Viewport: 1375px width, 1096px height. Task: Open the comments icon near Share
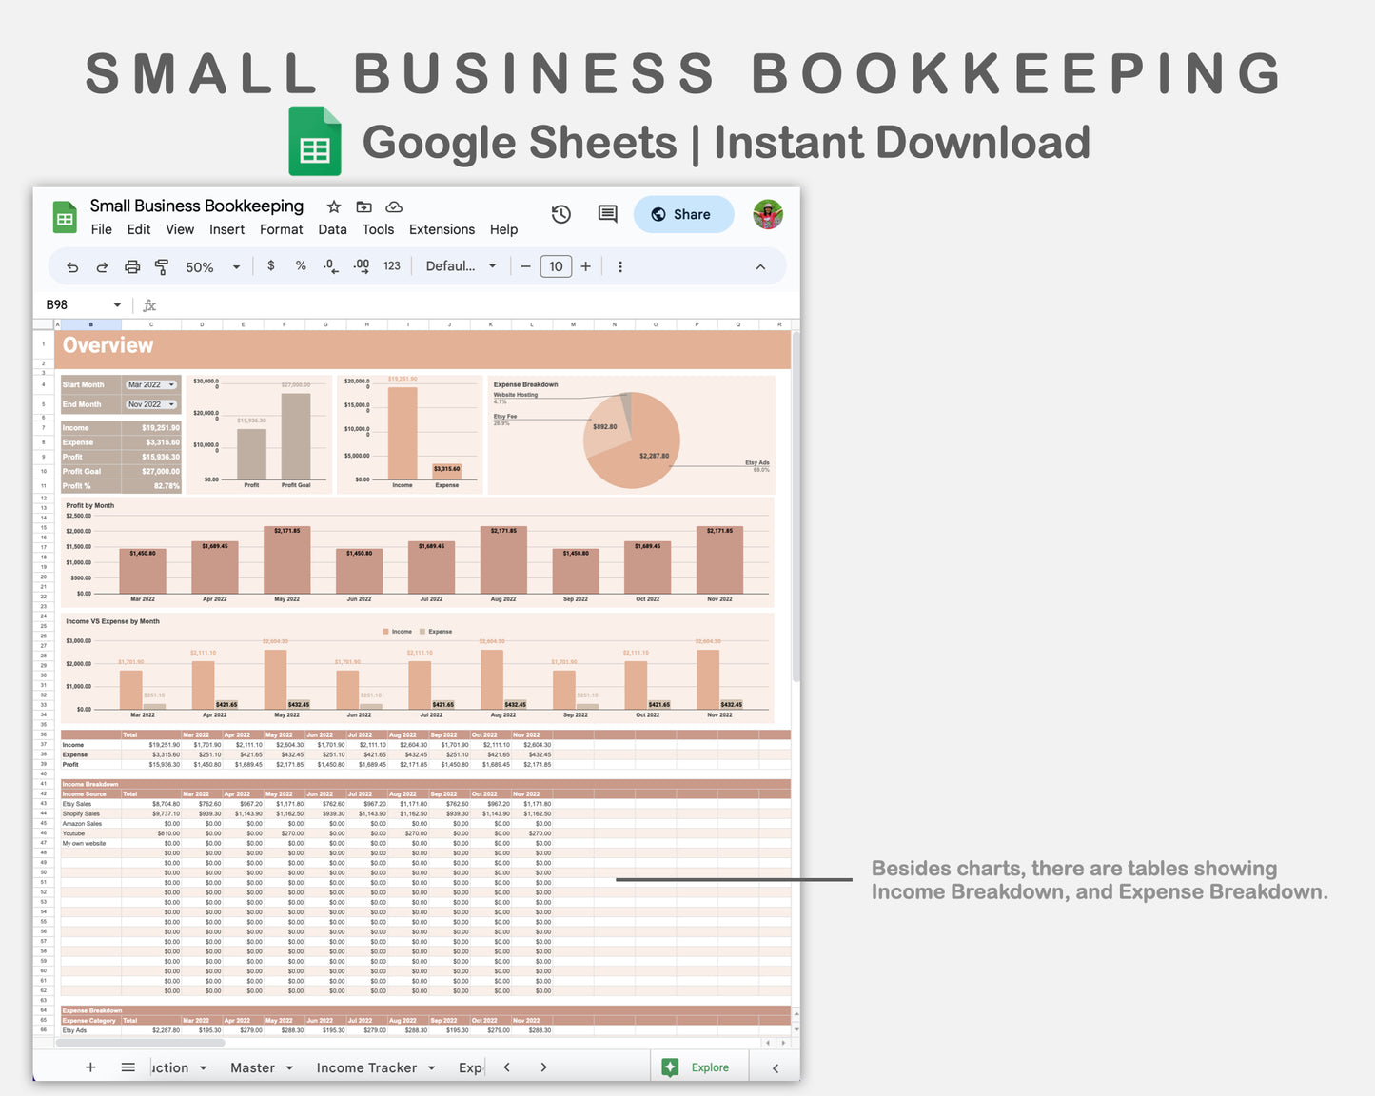pos(607,214)
